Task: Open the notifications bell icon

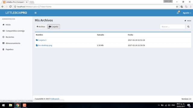Action: tap(178, 13)
